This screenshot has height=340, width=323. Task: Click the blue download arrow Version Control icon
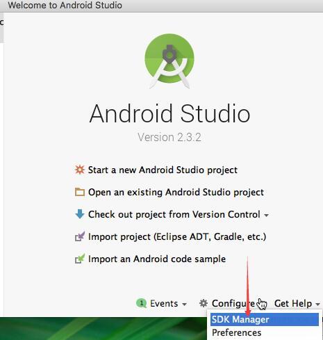[x=80, y=214]
